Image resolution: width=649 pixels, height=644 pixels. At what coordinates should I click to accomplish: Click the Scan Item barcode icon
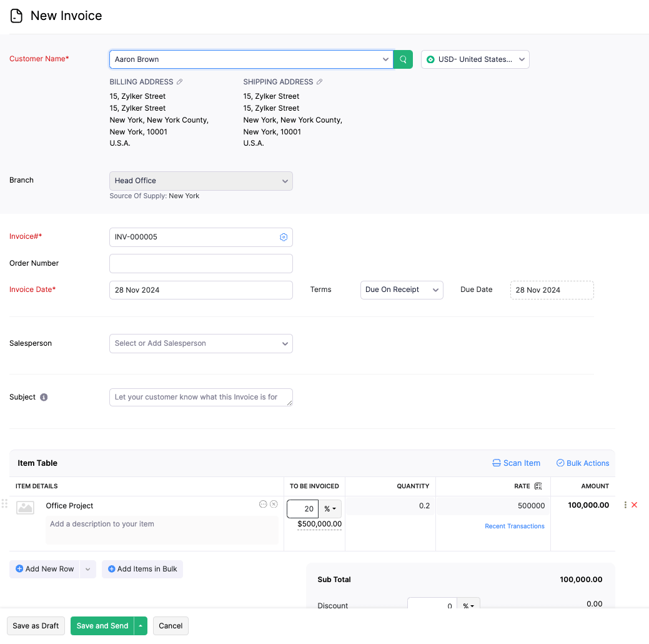pyautogui.click(x=497, y=463)
